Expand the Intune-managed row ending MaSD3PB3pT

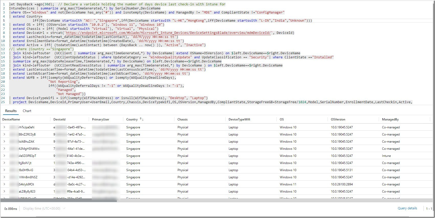pos(4,156)
